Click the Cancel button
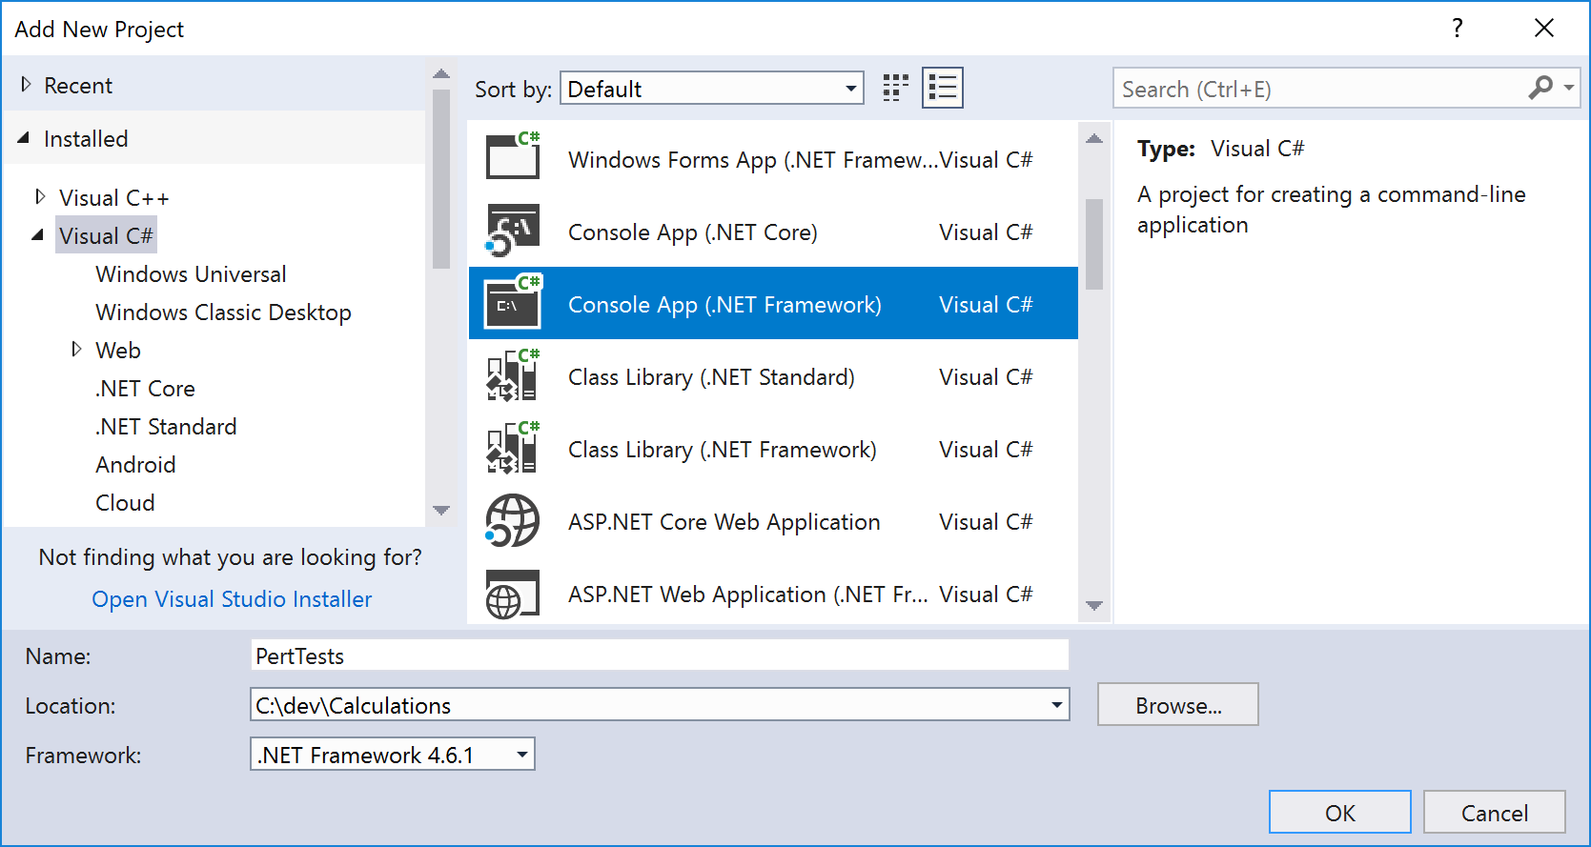 coord(1494,813)
